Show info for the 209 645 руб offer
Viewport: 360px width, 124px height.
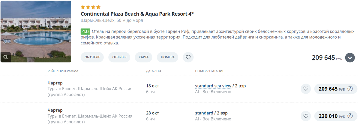pos(350,89)
